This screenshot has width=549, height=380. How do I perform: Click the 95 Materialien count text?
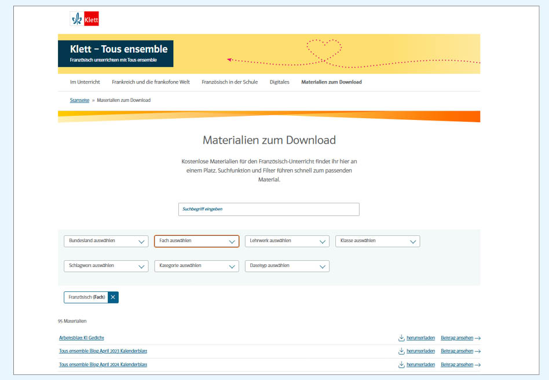pyautogui.click(x=72, y=321)
